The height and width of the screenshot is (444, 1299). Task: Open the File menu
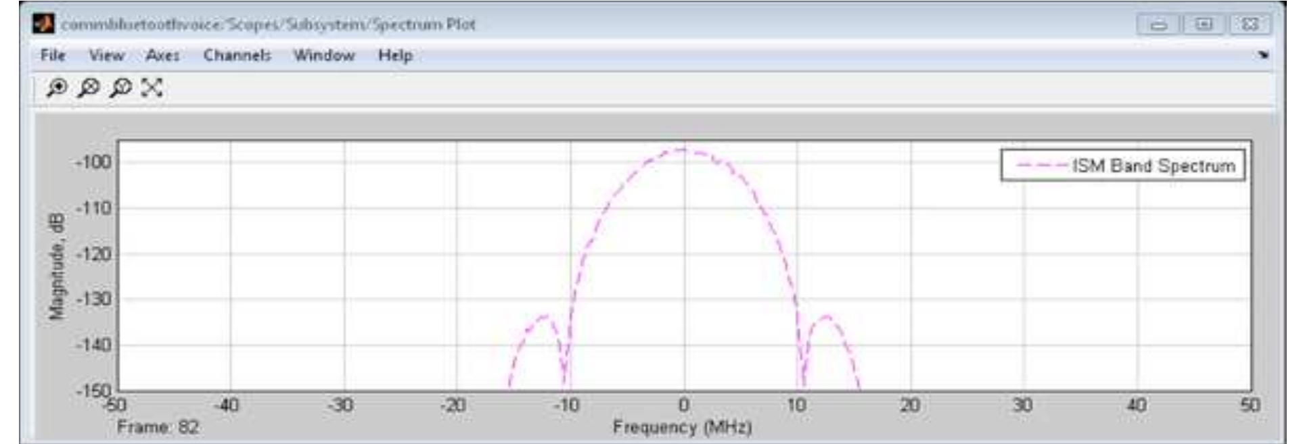tap(53, 55)
